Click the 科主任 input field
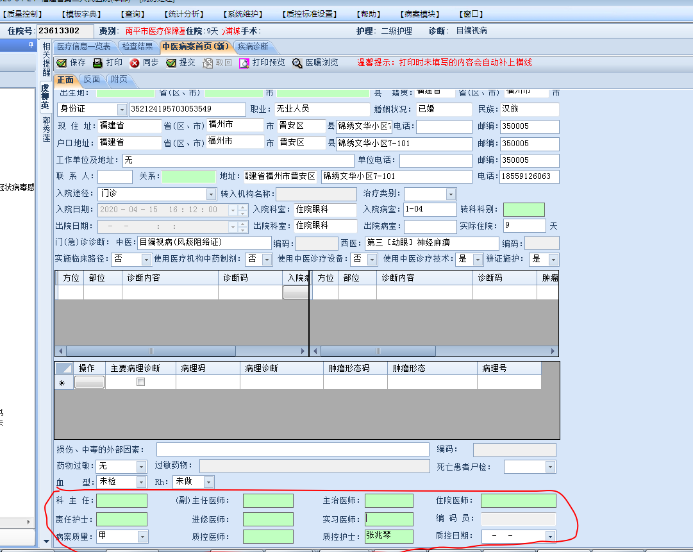The height and width of the screenshot is (552, 693). click(x=122, y=501)
